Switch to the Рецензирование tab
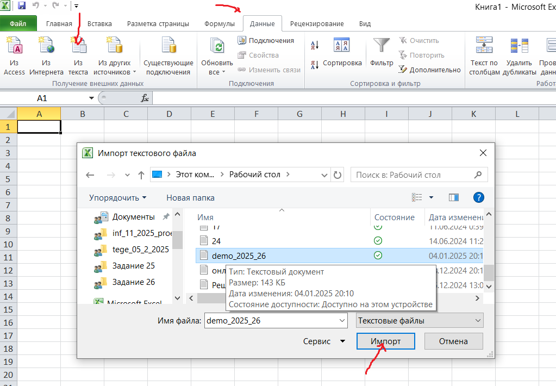The image size is (556, 386). [x=317, y=24]
